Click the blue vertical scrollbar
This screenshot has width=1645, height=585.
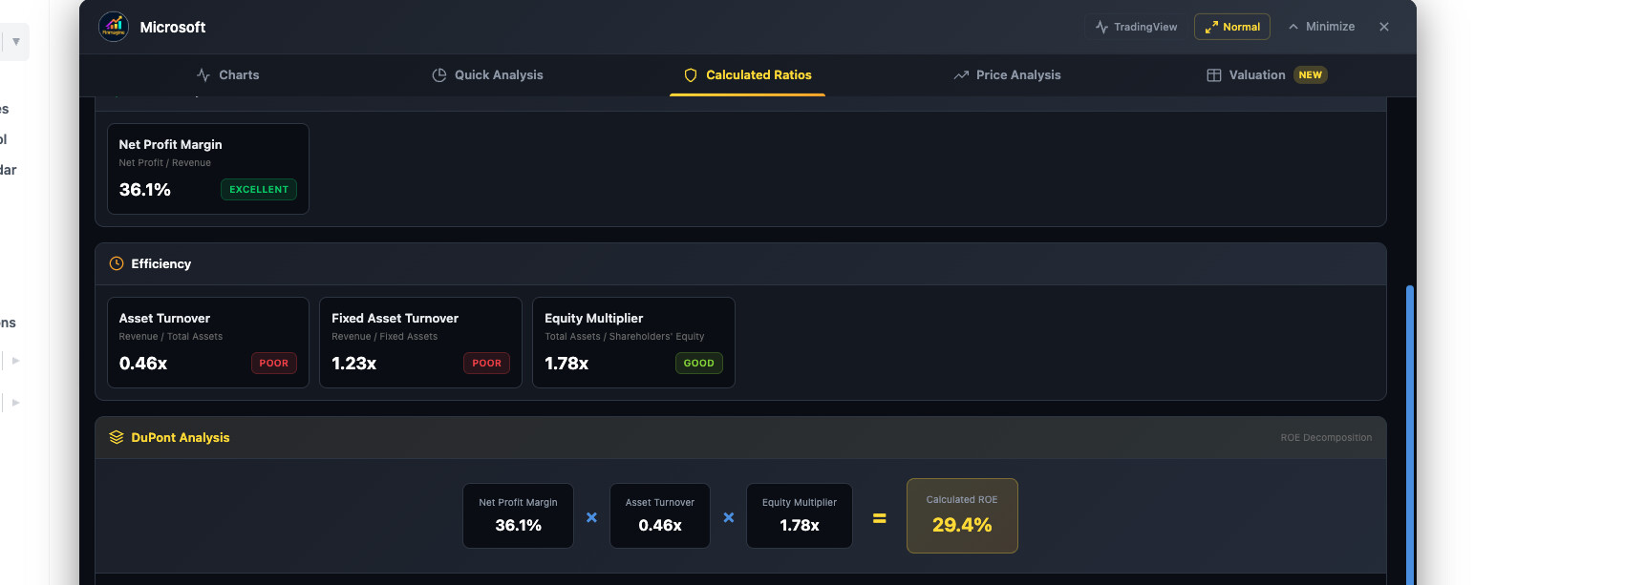click(1410, 429)
